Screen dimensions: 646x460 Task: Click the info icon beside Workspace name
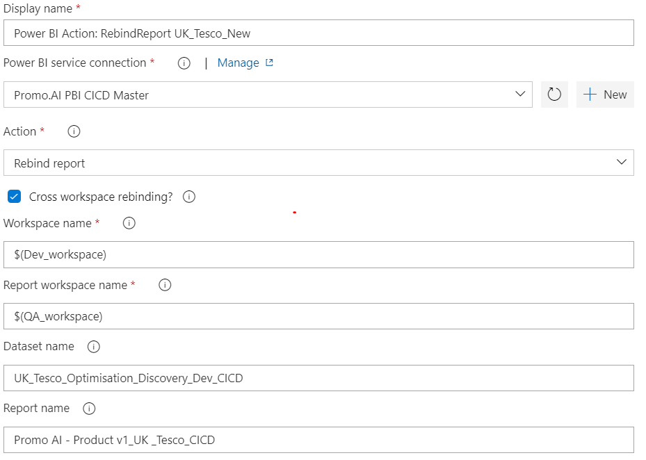click(129, 223)
